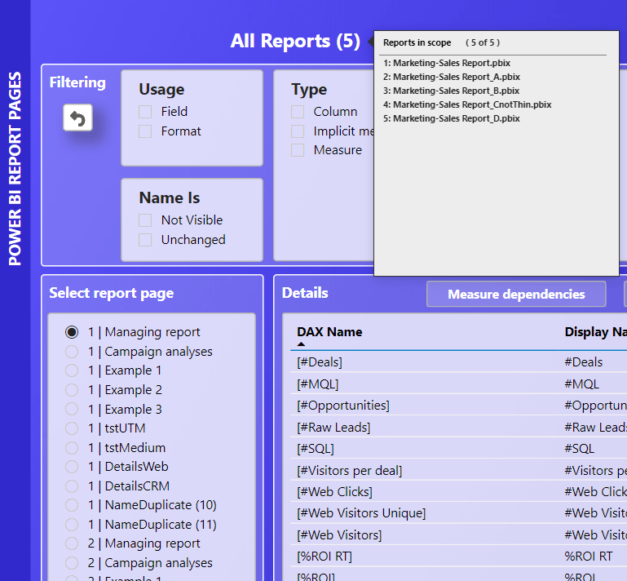The image size is (627, 581).
Task: Select the 1 | tstUTM report page
Action: (x=73, y=428)
